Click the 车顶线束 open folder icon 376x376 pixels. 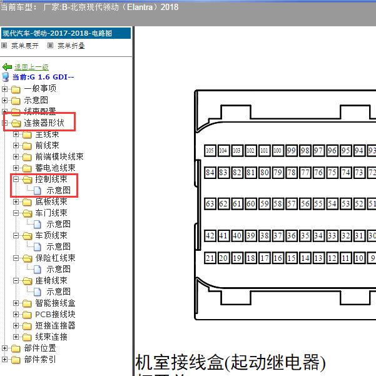[x=28, y=236]
